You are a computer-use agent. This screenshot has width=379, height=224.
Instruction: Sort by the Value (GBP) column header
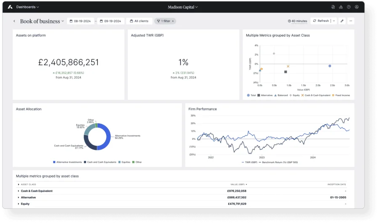tap(239, 184)
